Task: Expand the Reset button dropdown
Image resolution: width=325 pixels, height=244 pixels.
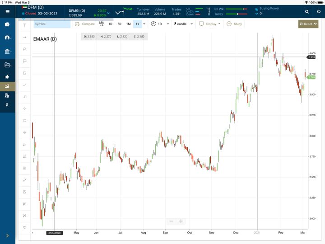Action: tap(316, 24)
